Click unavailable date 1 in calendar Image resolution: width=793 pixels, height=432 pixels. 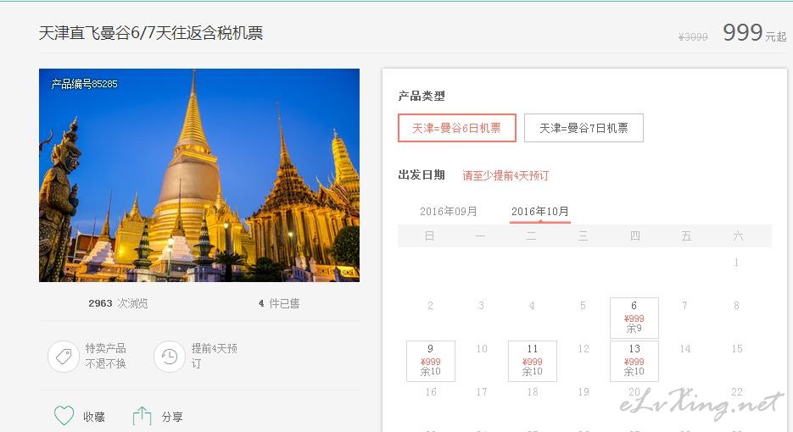[x=736, y=263]
